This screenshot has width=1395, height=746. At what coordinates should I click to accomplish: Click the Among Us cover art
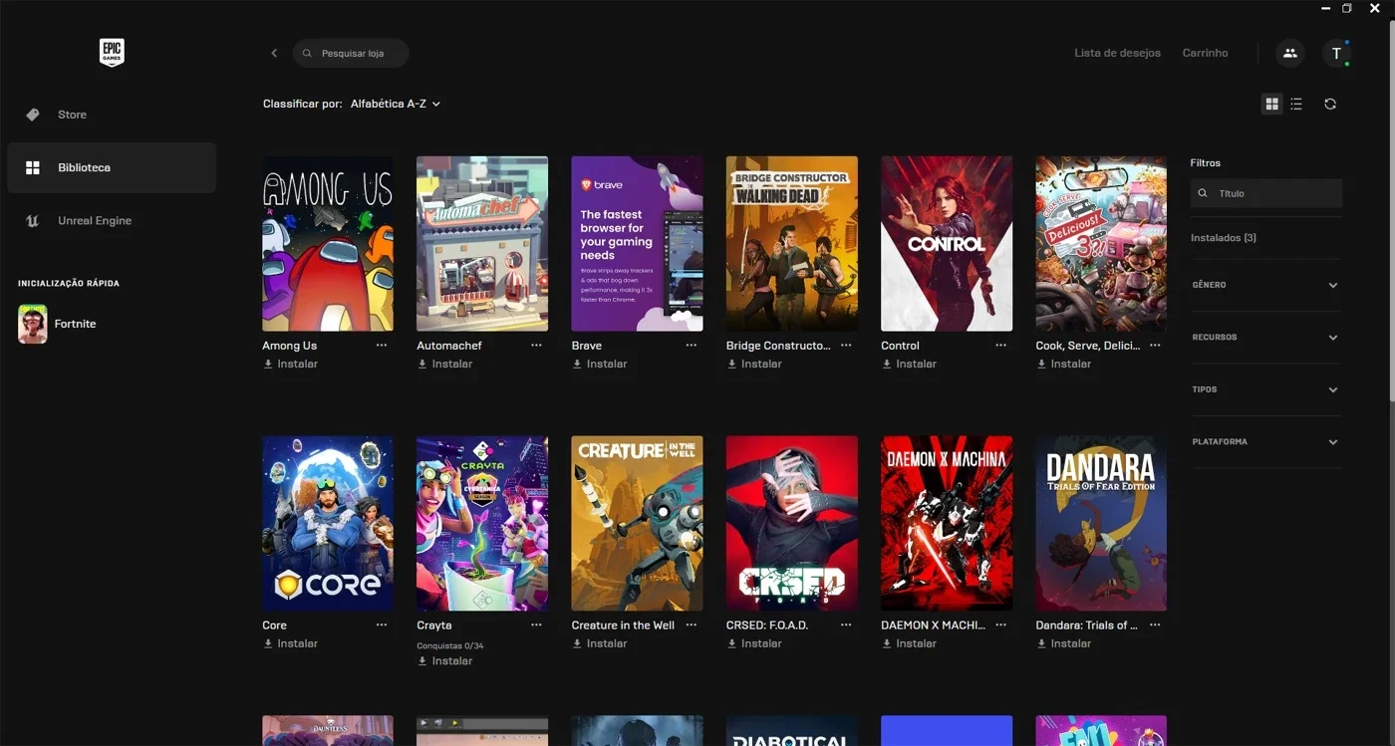coord(328,243)
